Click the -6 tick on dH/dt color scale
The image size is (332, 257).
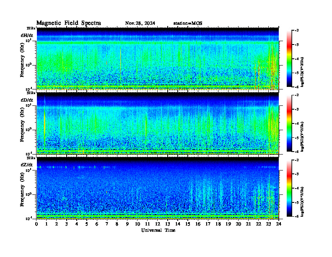coord(297,87)
